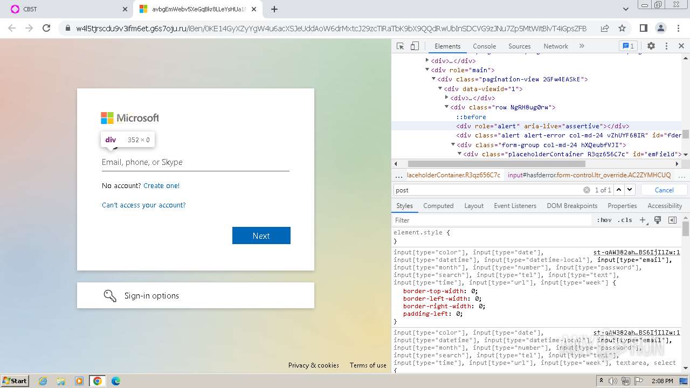This screenshot has height=388, width=690.
Task: Open DevTools three-dot customize menu
Action: pos(666,46)
